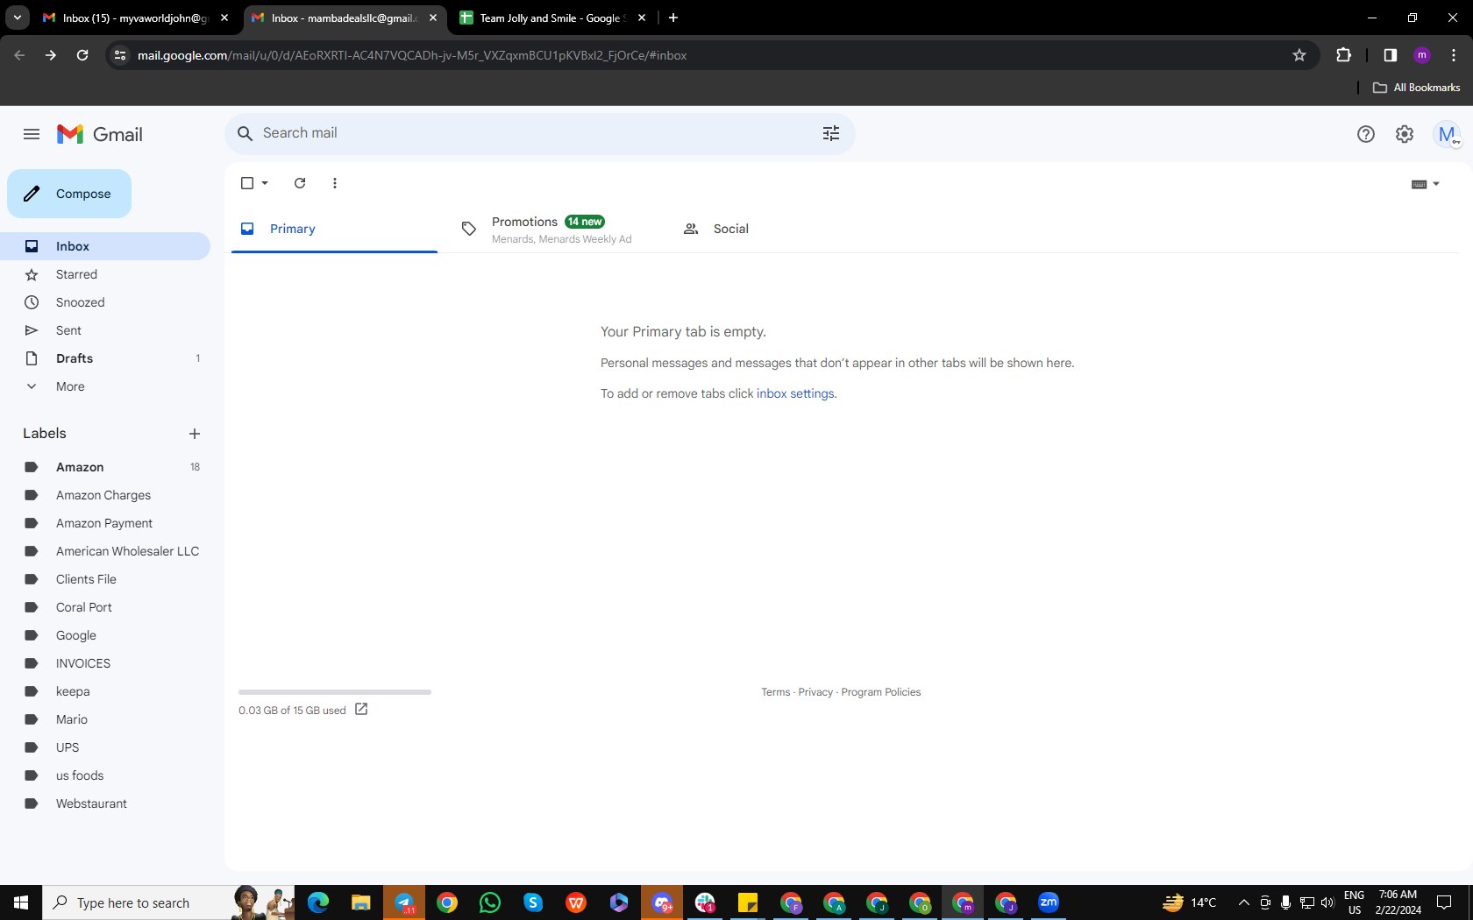1473x920 pixels.
Task: Open the American Wholesaler LLC label
Action: pyautogui.click(x=105, y=551)
